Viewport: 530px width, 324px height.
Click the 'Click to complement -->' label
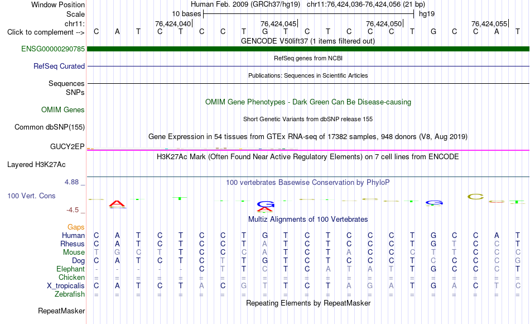point(46,32)
